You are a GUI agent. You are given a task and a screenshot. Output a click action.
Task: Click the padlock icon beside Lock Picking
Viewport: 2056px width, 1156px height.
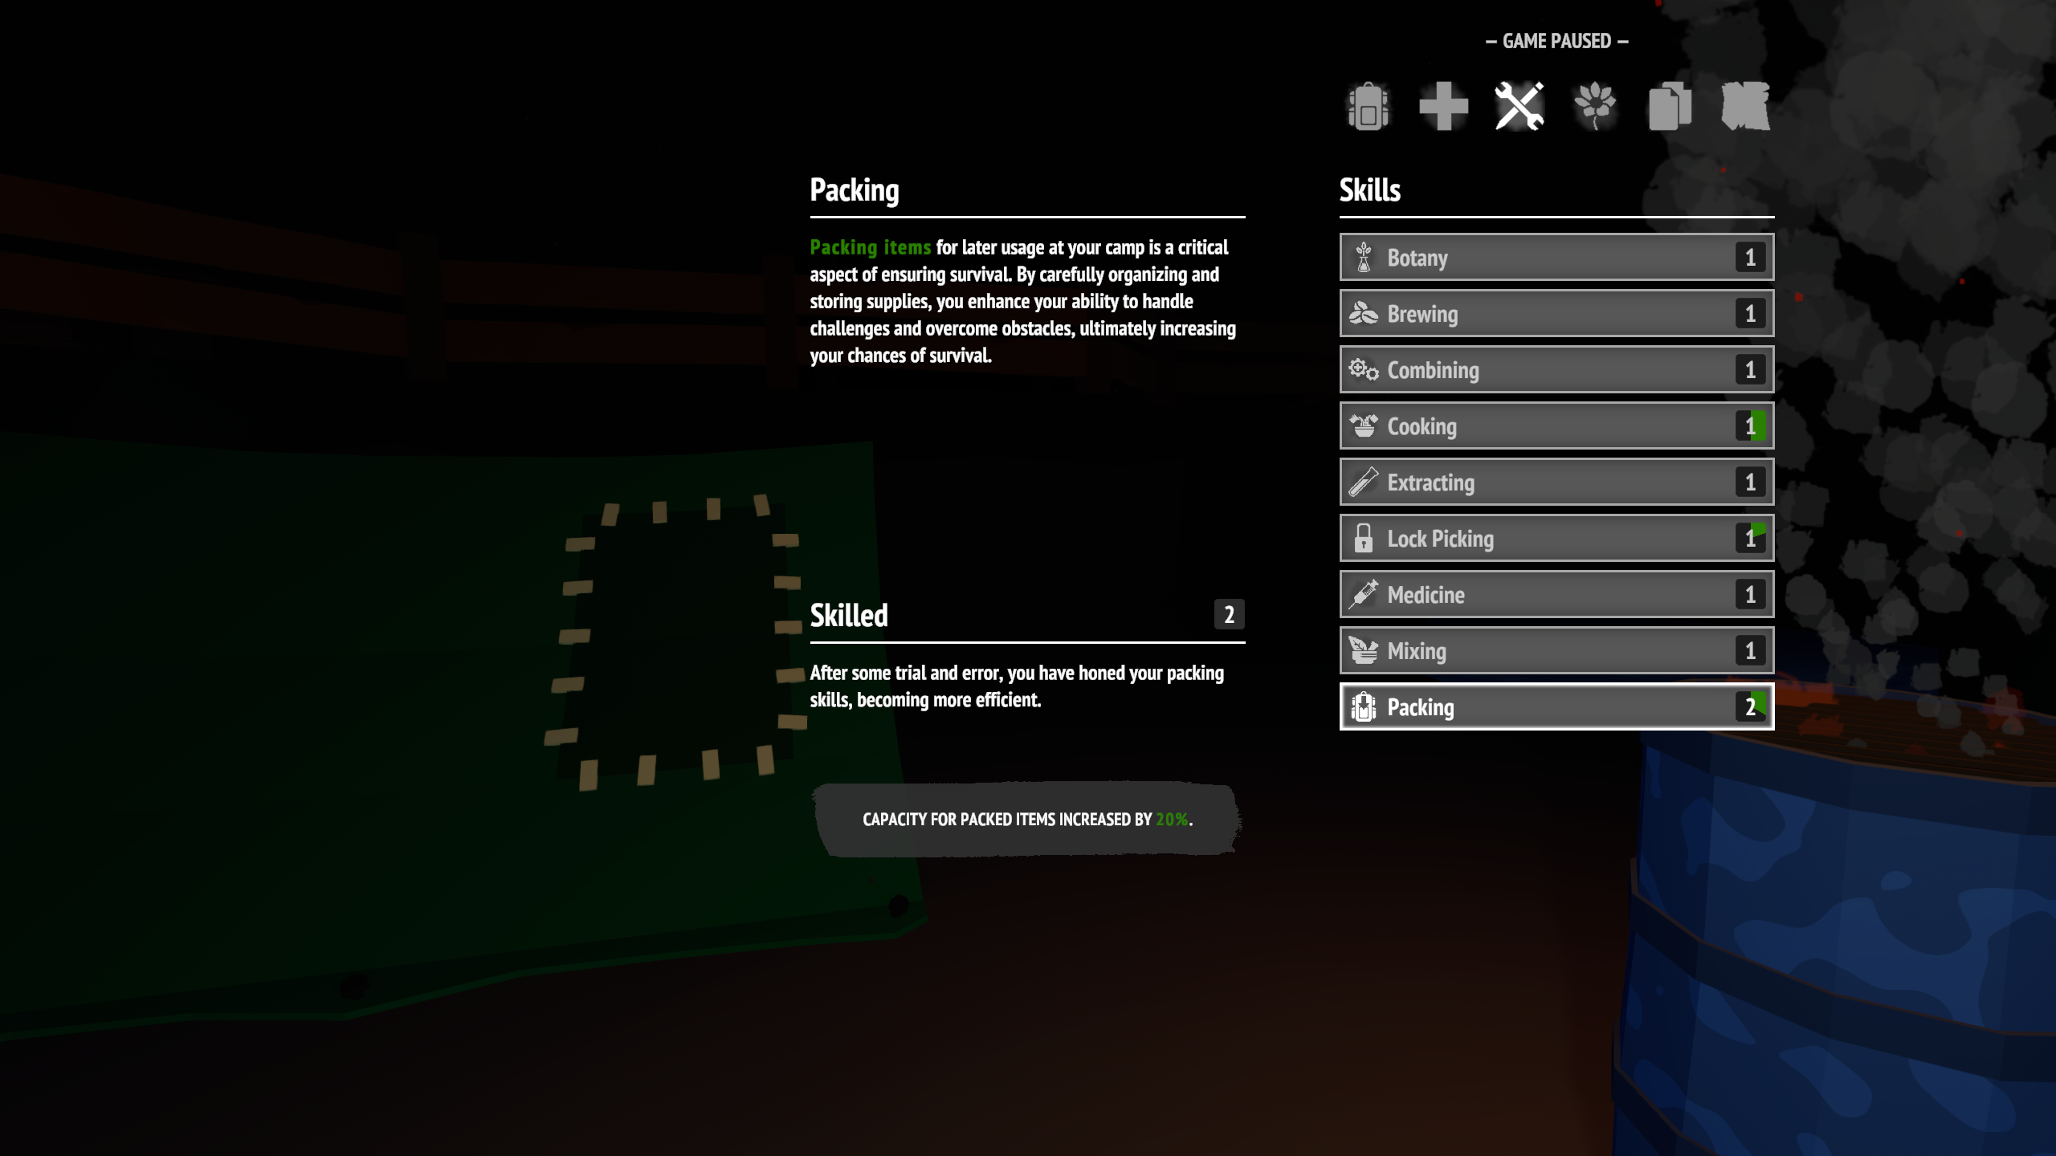click(1364, 538)
